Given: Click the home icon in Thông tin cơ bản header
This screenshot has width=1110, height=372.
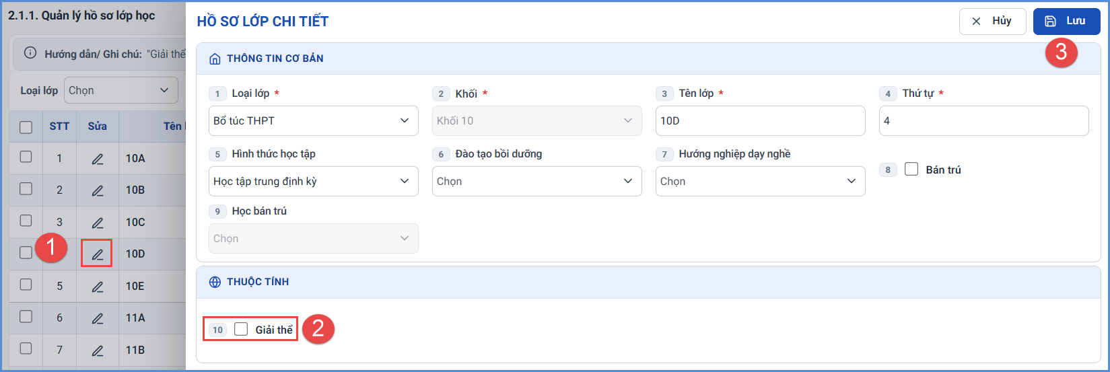Looking at the screenshot, I should click(x=215, y=59).
